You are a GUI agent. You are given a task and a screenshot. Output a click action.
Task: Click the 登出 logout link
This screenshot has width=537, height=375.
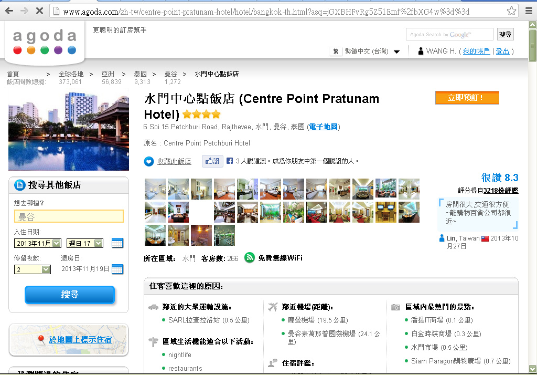tap(502, 51)
